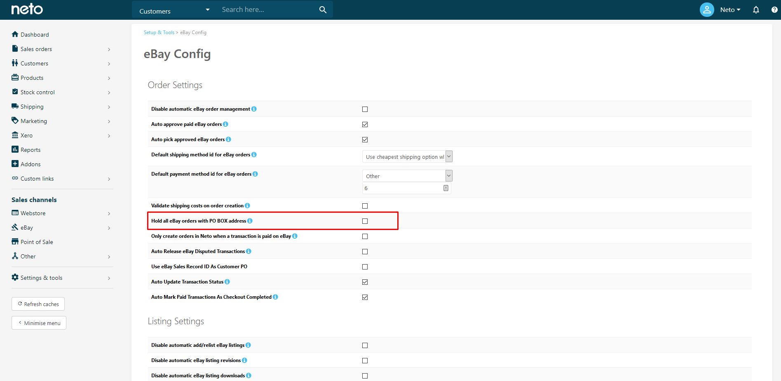Check Only create orders when paid on eBay
This screenshot has width=781, height=381.
click(x=365, y=236)
